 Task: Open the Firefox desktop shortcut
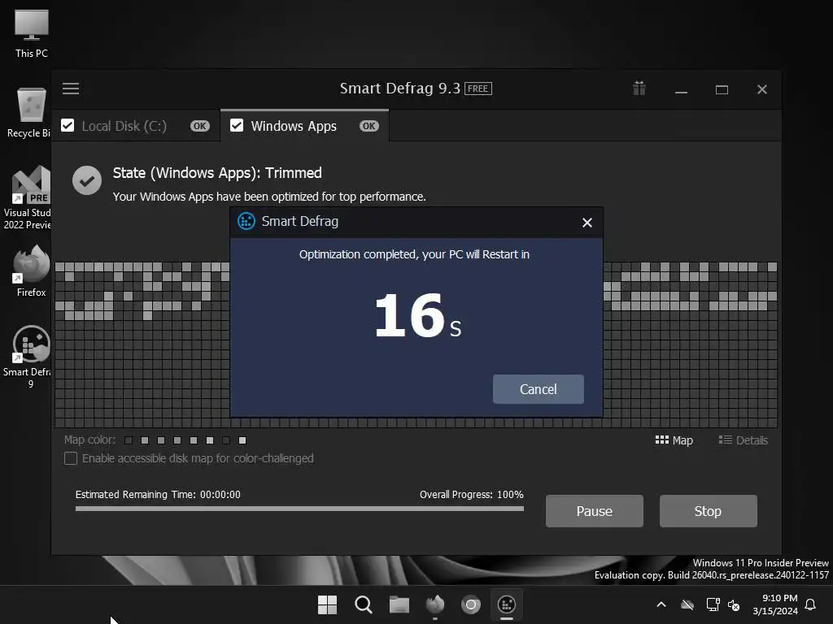click(x=32, y=271)
